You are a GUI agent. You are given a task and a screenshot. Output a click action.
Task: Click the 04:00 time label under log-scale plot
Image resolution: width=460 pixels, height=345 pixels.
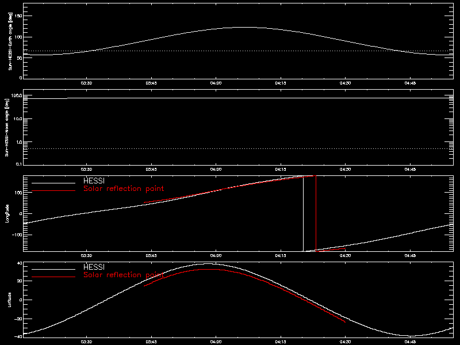[x=216, y=169]
